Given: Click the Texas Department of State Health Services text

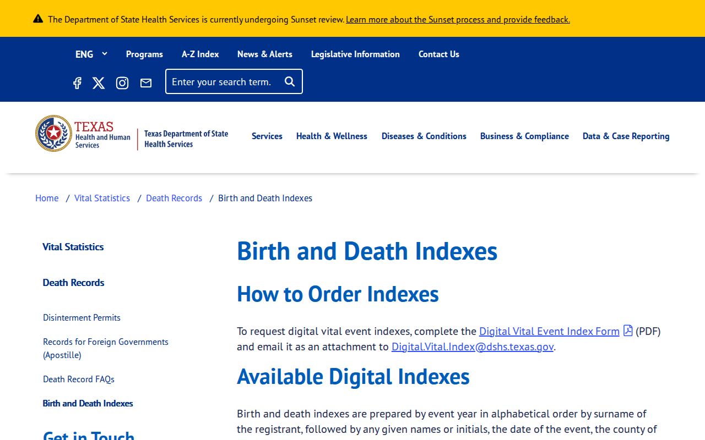Looking at the screenshot, I should pyautogui.click(x=186, y=139).
